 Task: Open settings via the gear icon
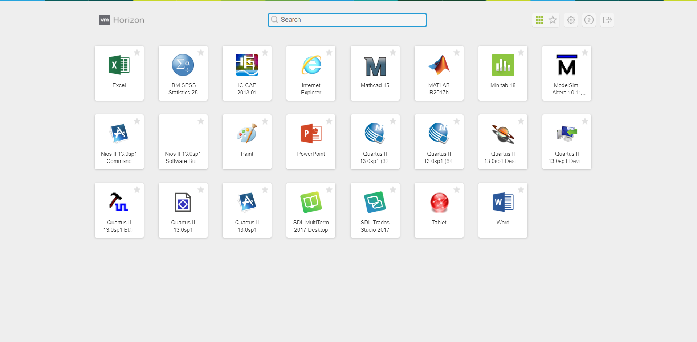(x=571, y=20)
